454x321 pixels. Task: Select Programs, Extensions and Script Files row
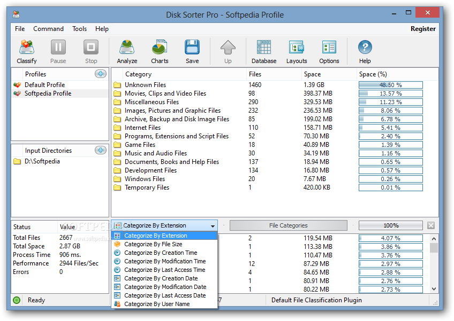point(275,136)
